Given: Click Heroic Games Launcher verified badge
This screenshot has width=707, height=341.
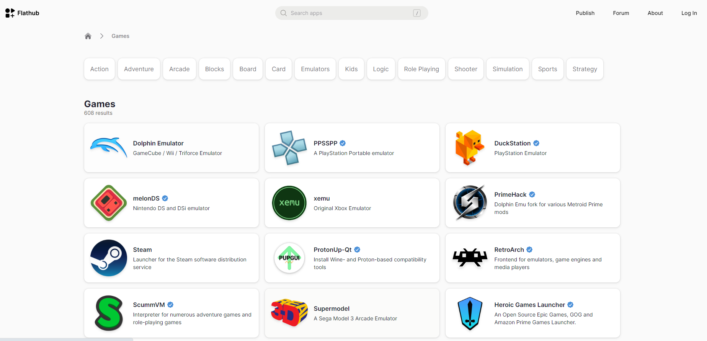Looking at the screenshot, I should point(570,305).
